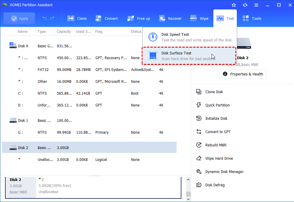Image resolution: width=294 pixels, height=202 pixels.
Task: Open the Recover toolbar menu
Action: pyautogui.click(x=170, y=18)
